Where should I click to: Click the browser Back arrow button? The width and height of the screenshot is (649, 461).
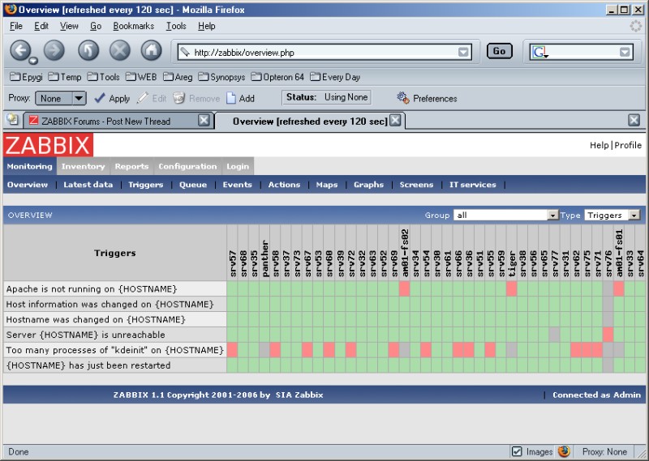[20, 50]
